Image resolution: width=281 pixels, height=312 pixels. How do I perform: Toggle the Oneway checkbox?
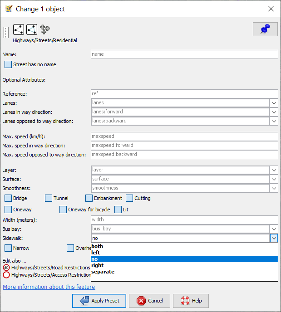(x=8, y=210)
